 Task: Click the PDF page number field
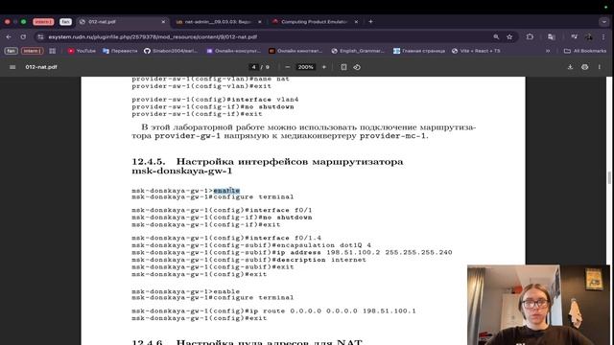tap(253, 67)
